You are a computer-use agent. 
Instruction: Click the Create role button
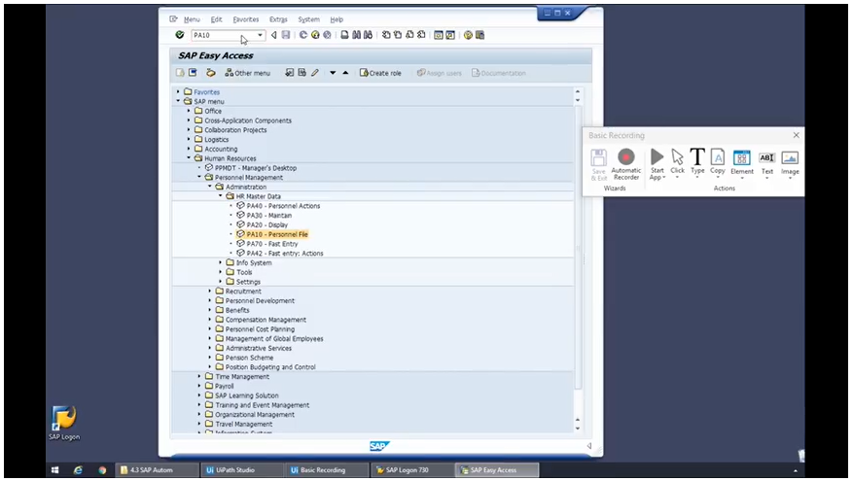coord(380,73)
